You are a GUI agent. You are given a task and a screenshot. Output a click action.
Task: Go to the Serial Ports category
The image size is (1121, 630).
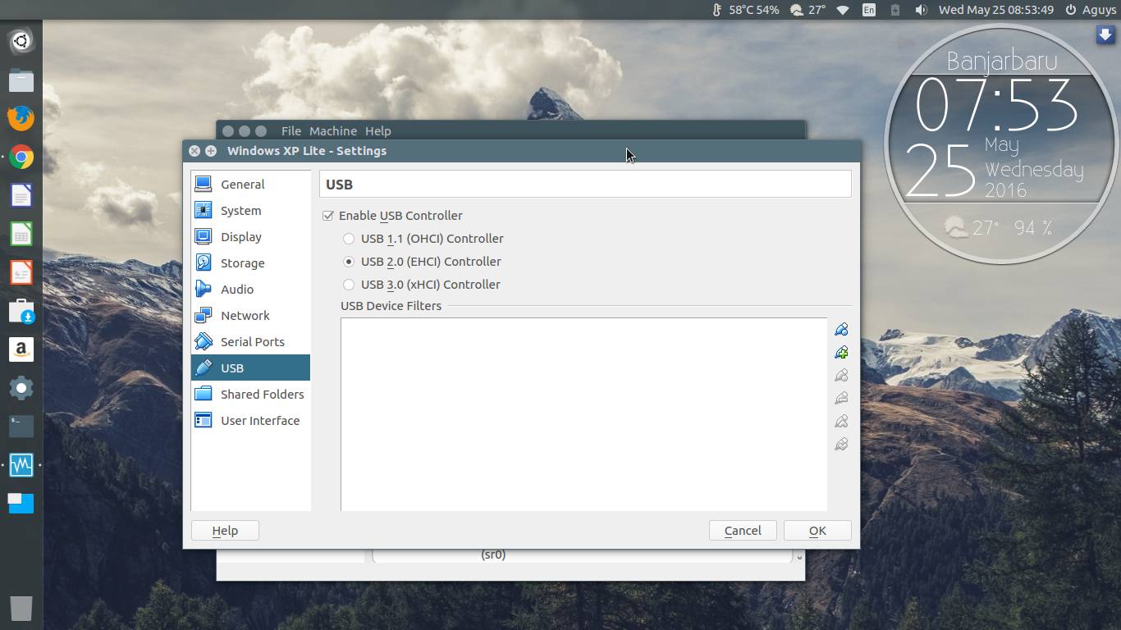250,342
